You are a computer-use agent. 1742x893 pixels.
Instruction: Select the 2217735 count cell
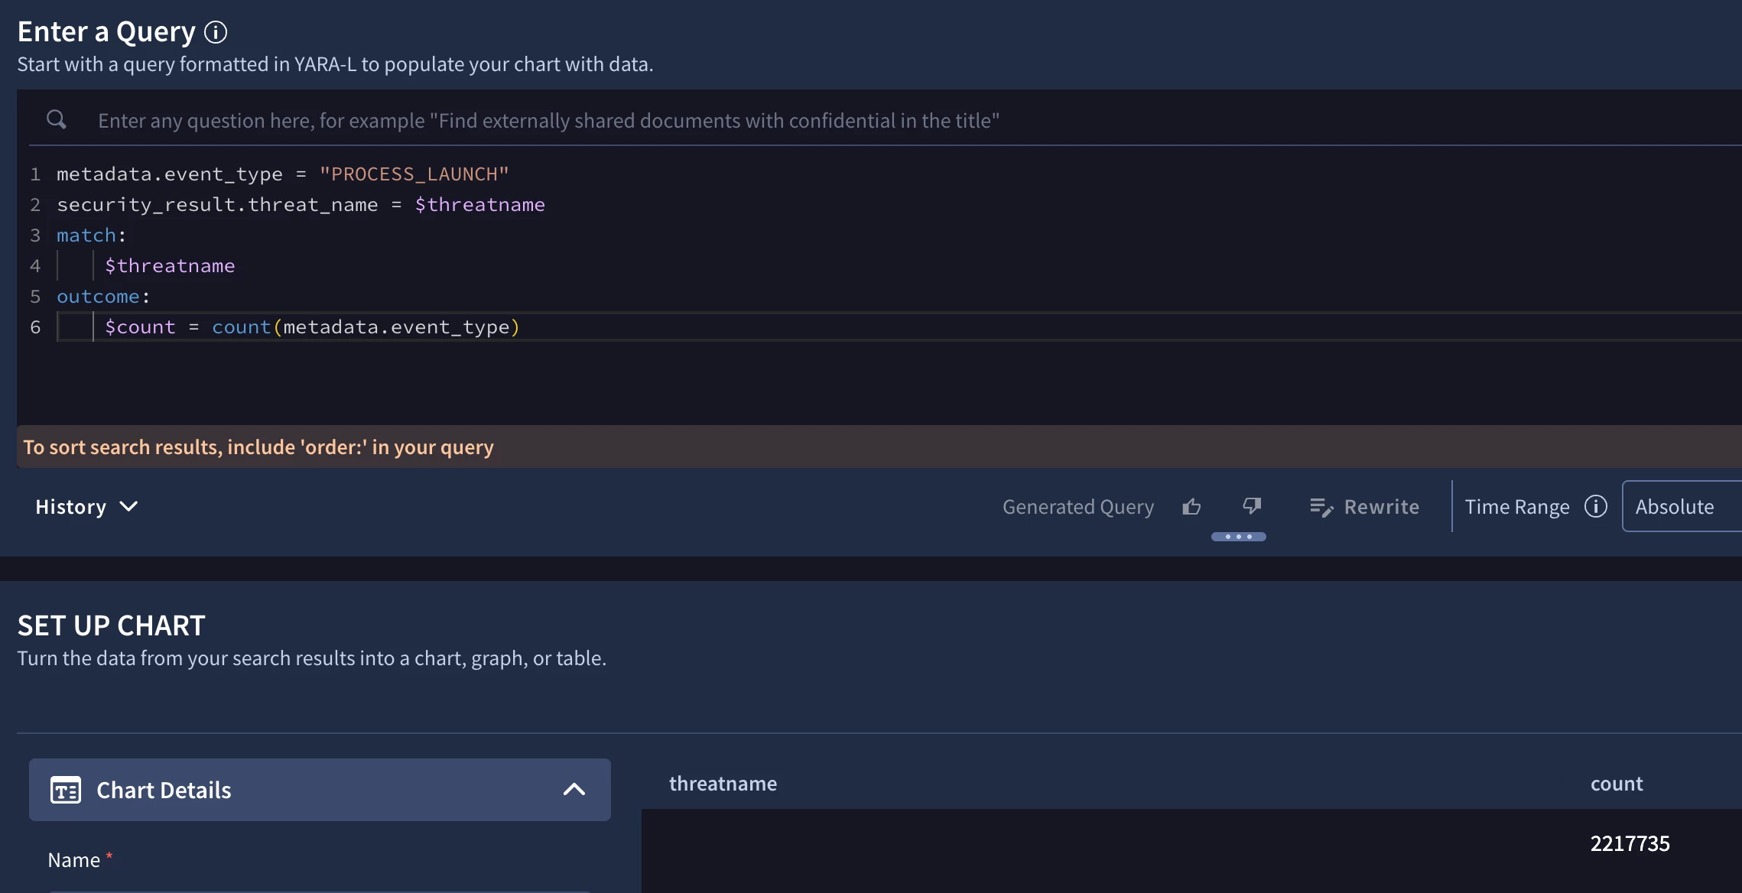click(1630, 843)
